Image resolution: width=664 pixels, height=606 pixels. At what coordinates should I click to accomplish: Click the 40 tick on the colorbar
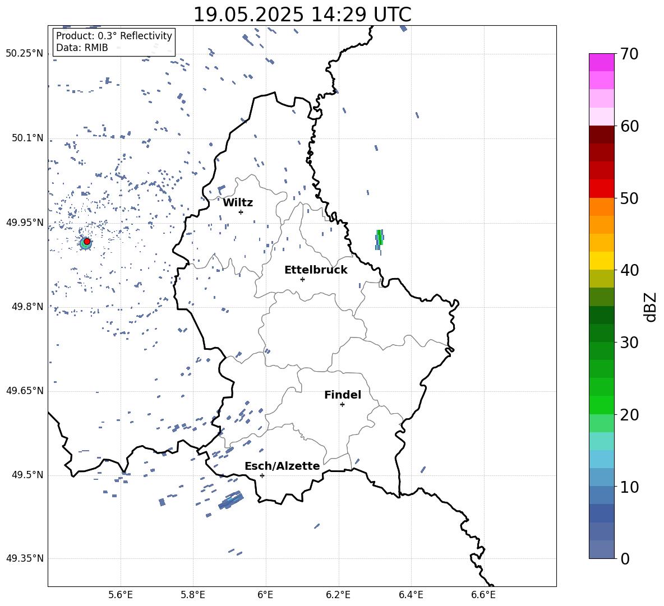coord(629,270)
